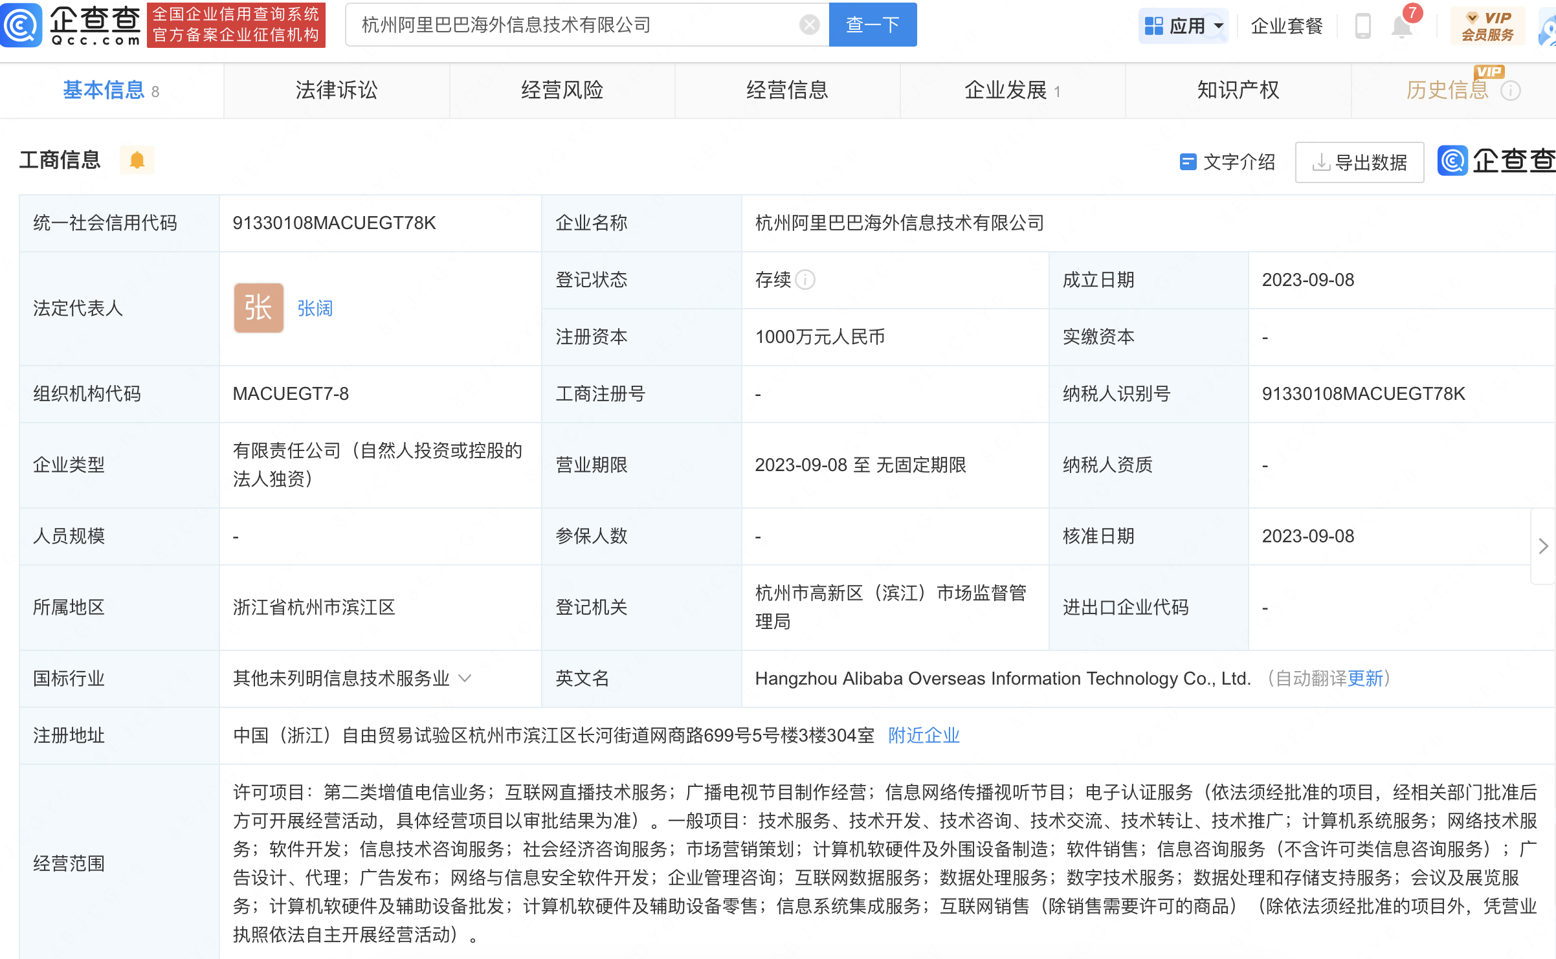Screen dimensions: 1556x959
Task: Open the 张阔 legal representative link
Action: point(315,308)
